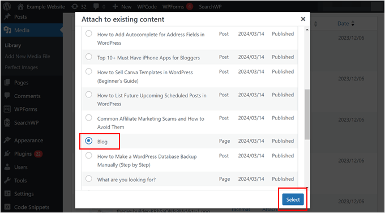Viewport: 385px width, 213px height.
Task: Click the Users person icon
Action: (7, 167)
